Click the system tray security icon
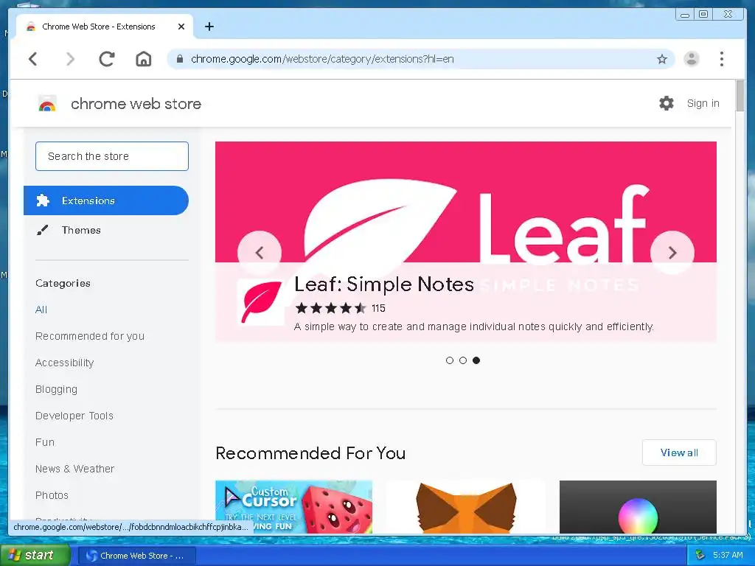The height and width of the screenshot is (566, 755). pyautogui.click(x=700, y=556)
